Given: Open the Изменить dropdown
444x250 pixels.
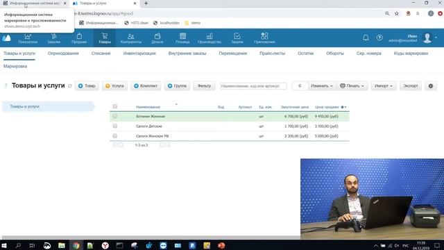Looking at the screenshot, I should coord(322,86).
